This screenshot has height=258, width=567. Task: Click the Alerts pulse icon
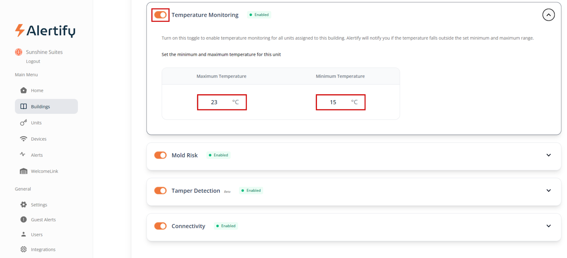23,155
